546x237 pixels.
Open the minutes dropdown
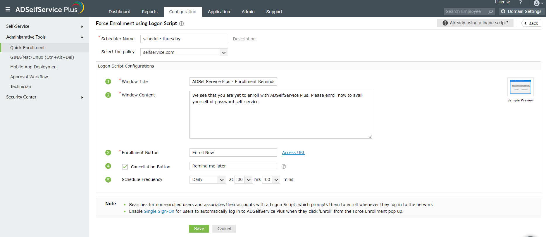[271, 180]
